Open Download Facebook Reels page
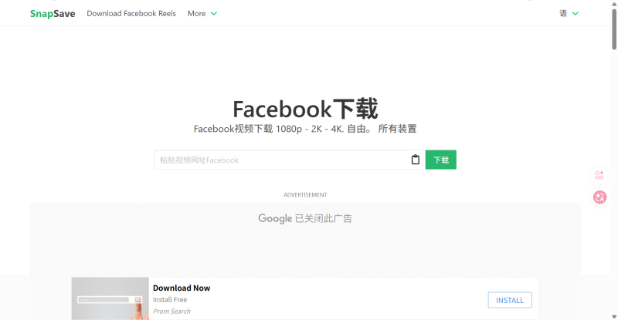Viewport: 618px width, 320px height. 131,13
